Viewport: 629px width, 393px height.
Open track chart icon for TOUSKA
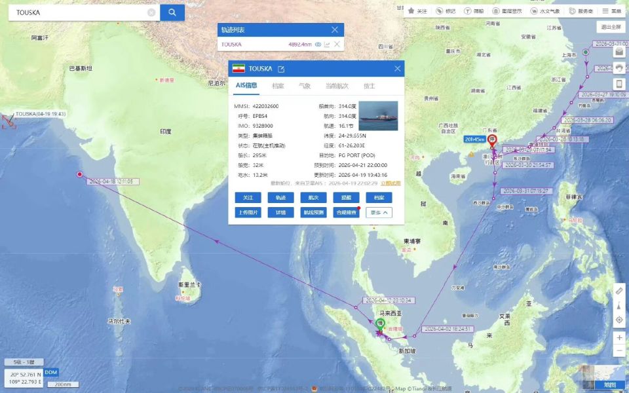point(327,45)
